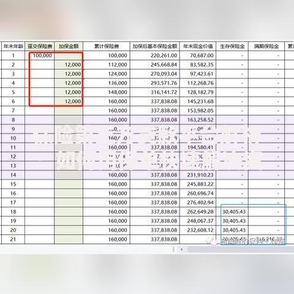The height and width of the screenshot is (294, 294).
Task: Click the 100,000 cell under 趸交保险费
Action: click(40, 56)
